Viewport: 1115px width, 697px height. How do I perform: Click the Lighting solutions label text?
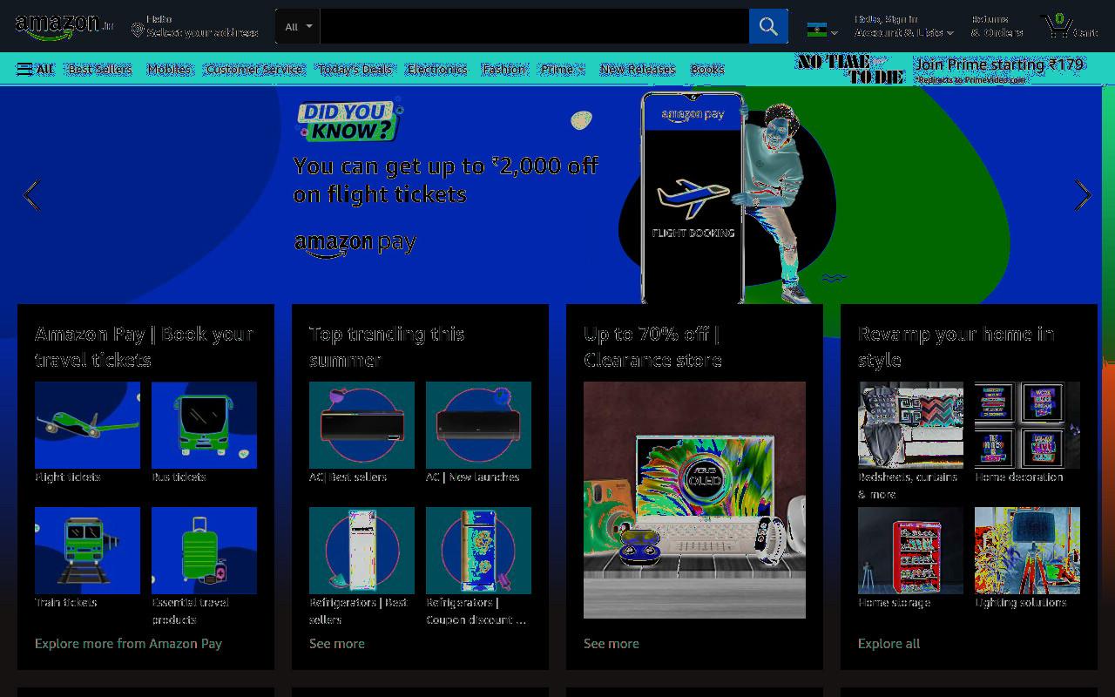coord(1021,603)
